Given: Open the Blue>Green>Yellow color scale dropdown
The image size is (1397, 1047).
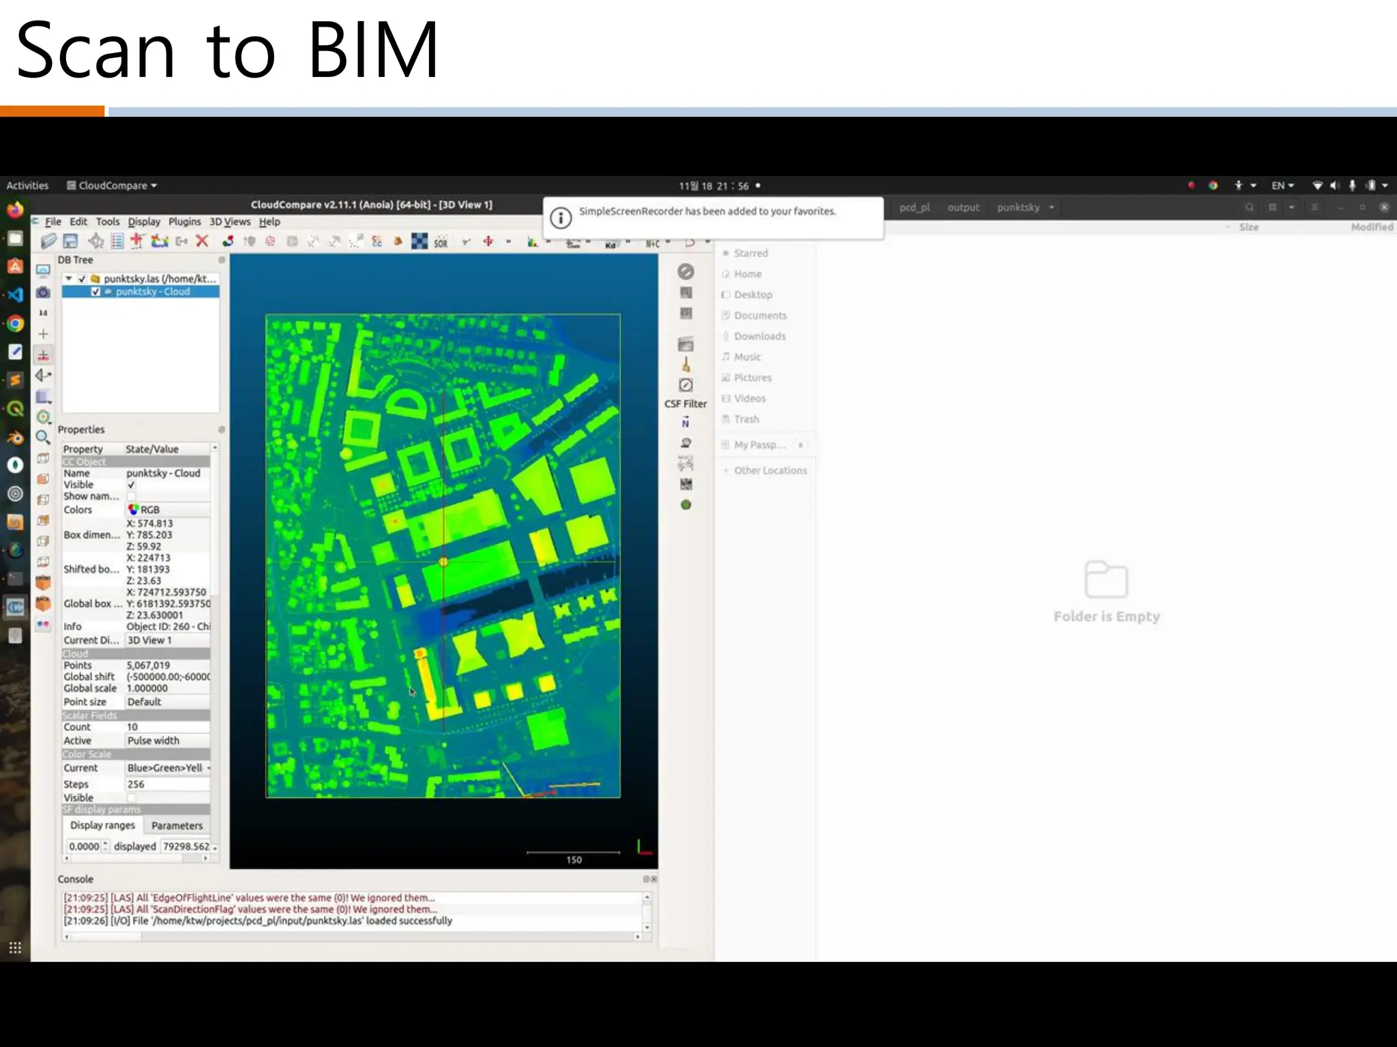Looking at the screenshot, I should 168,768.
